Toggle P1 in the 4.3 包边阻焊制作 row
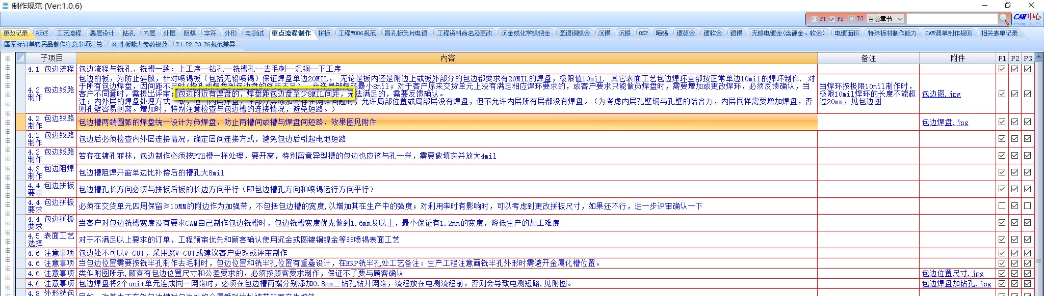The height and width of the screenshot is (296, 1044). [x=1002, y=172]
